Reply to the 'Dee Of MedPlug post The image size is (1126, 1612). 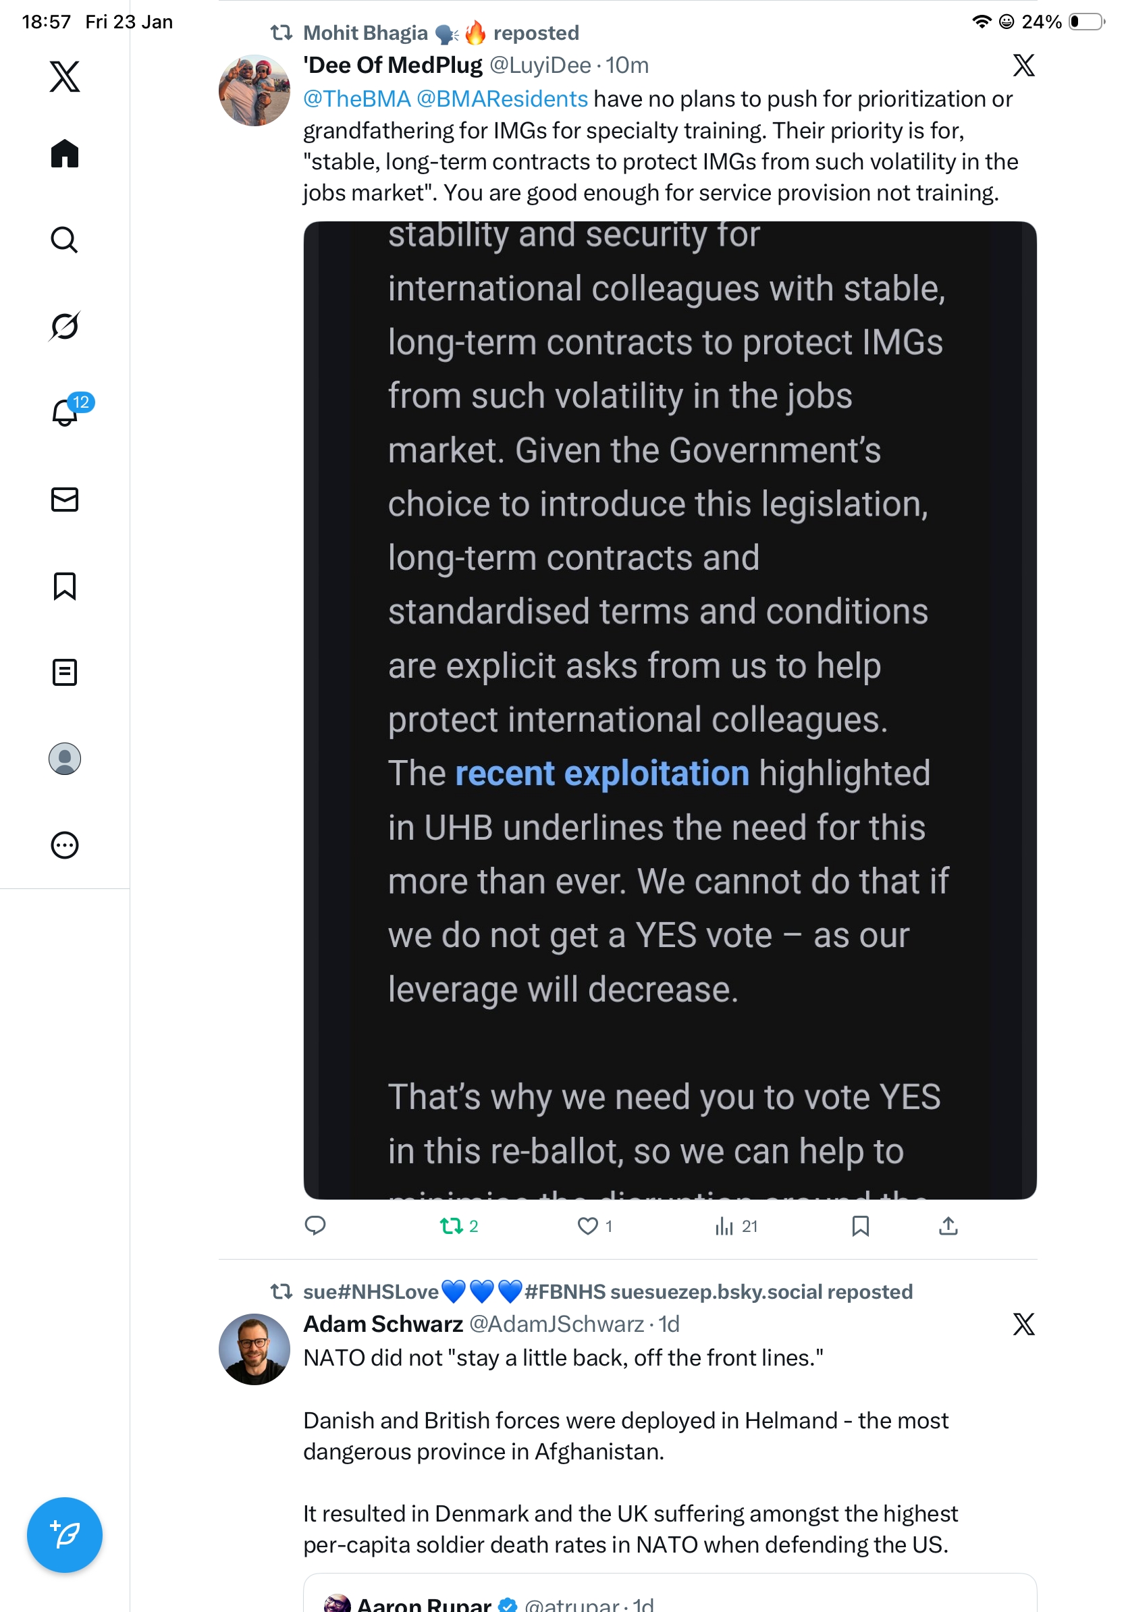tap(315, 1226)
